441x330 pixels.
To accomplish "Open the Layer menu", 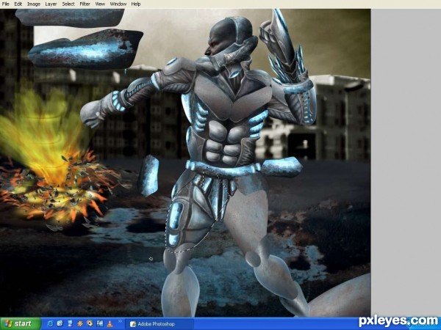I will click(51, 4).
